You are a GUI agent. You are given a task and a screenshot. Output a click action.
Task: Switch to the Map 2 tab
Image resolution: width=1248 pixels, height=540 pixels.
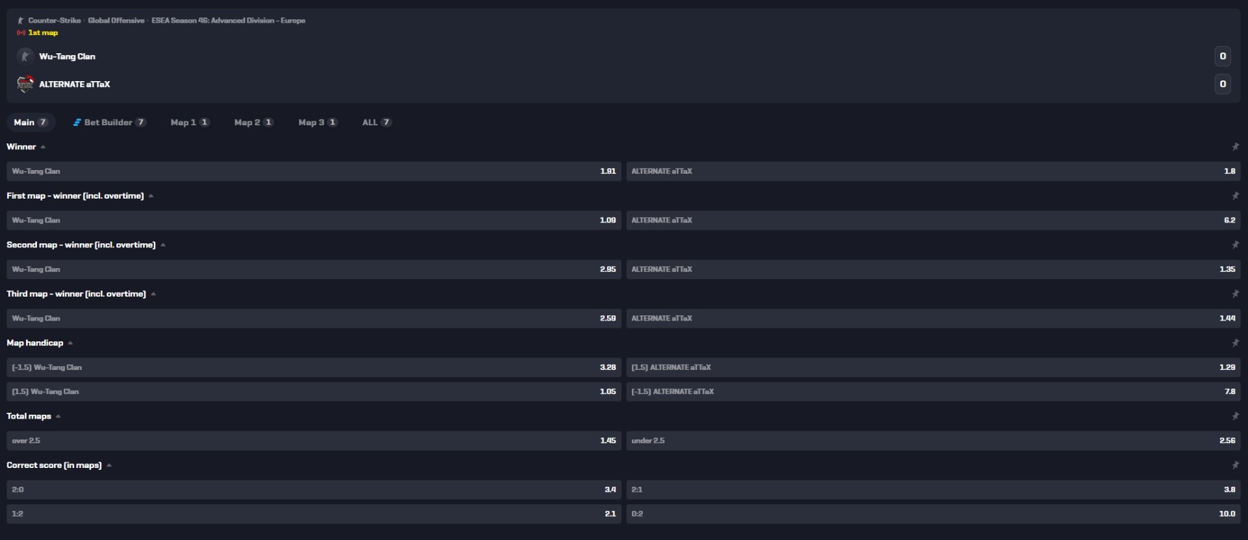253,122
